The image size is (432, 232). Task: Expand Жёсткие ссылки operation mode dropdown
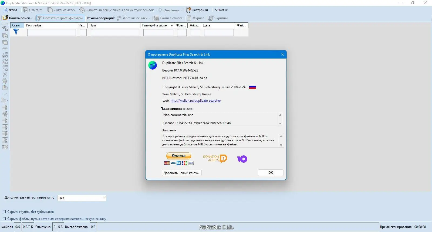(x=134, y=18)
